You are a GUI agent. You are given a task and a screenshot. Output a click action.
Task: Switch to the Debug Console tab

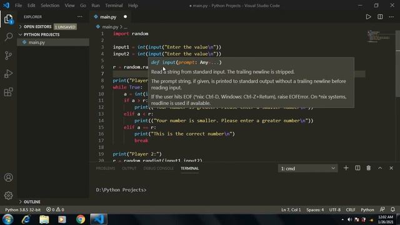click(158, 168)
